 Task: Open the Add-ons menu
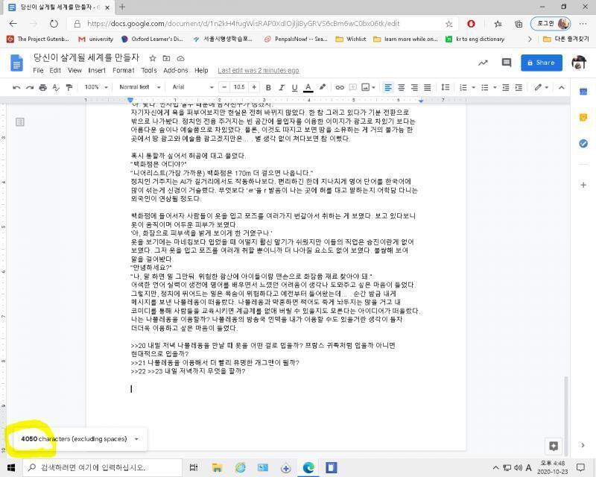pyautogui.click(x=176, y=70)
